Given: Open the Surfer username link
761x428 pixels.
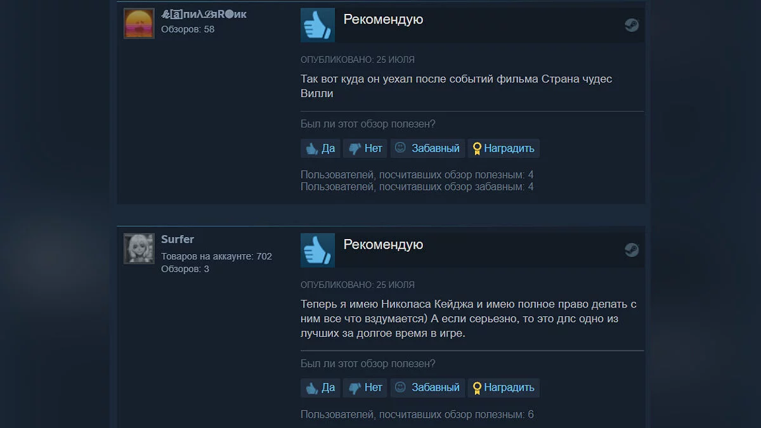Looking at the screenshot, I should pos(178,239).
